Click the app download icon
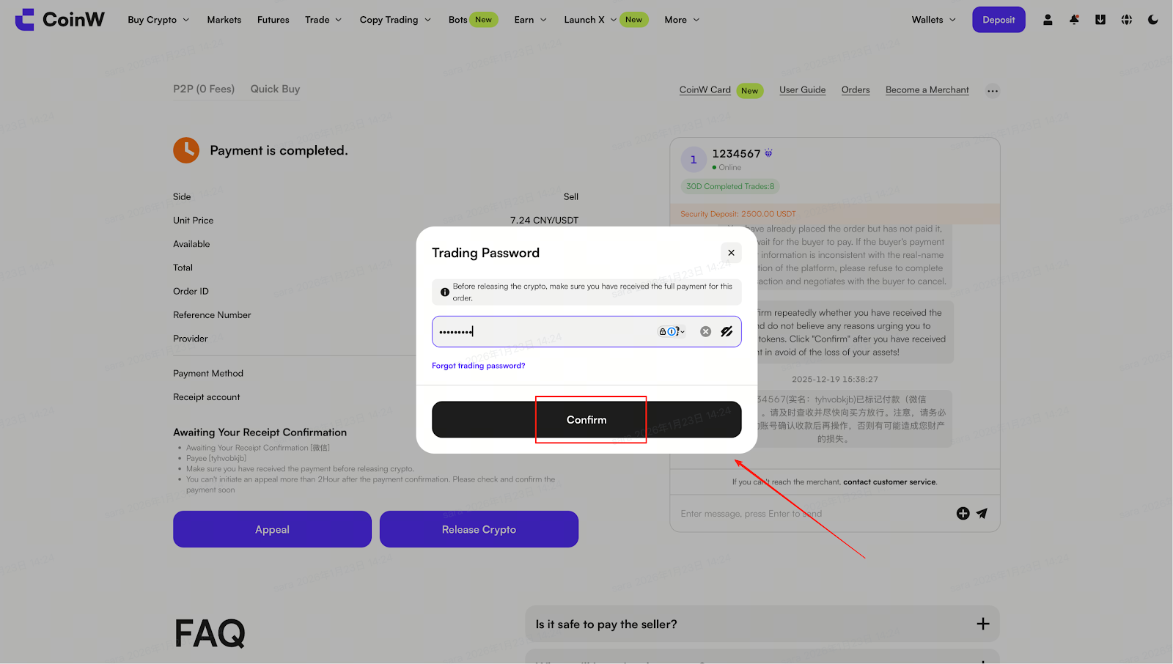The image size is (1173, 664). 1100,20
